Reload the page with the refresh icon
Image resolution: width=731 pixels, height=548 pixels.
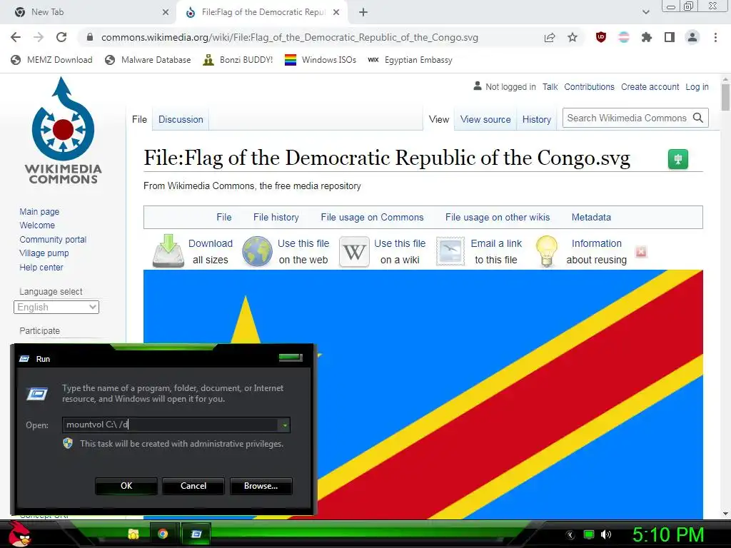(x=61, y=37)
